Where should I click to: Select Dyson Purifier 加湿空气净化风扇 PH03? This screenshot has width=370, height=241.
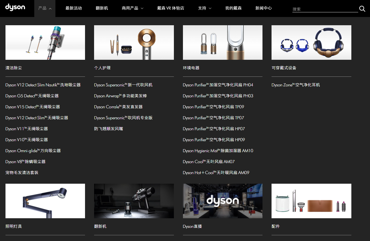218,96
